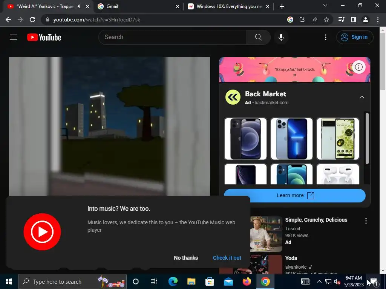Screen dimensions: 386x289
Task: Open the clock showing 6:47 AM
Action: tap(354, 281)
